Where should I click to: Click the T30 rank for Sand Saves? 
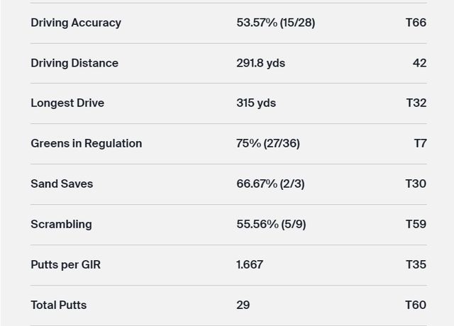pyautogui.click(x=416, y=184)
